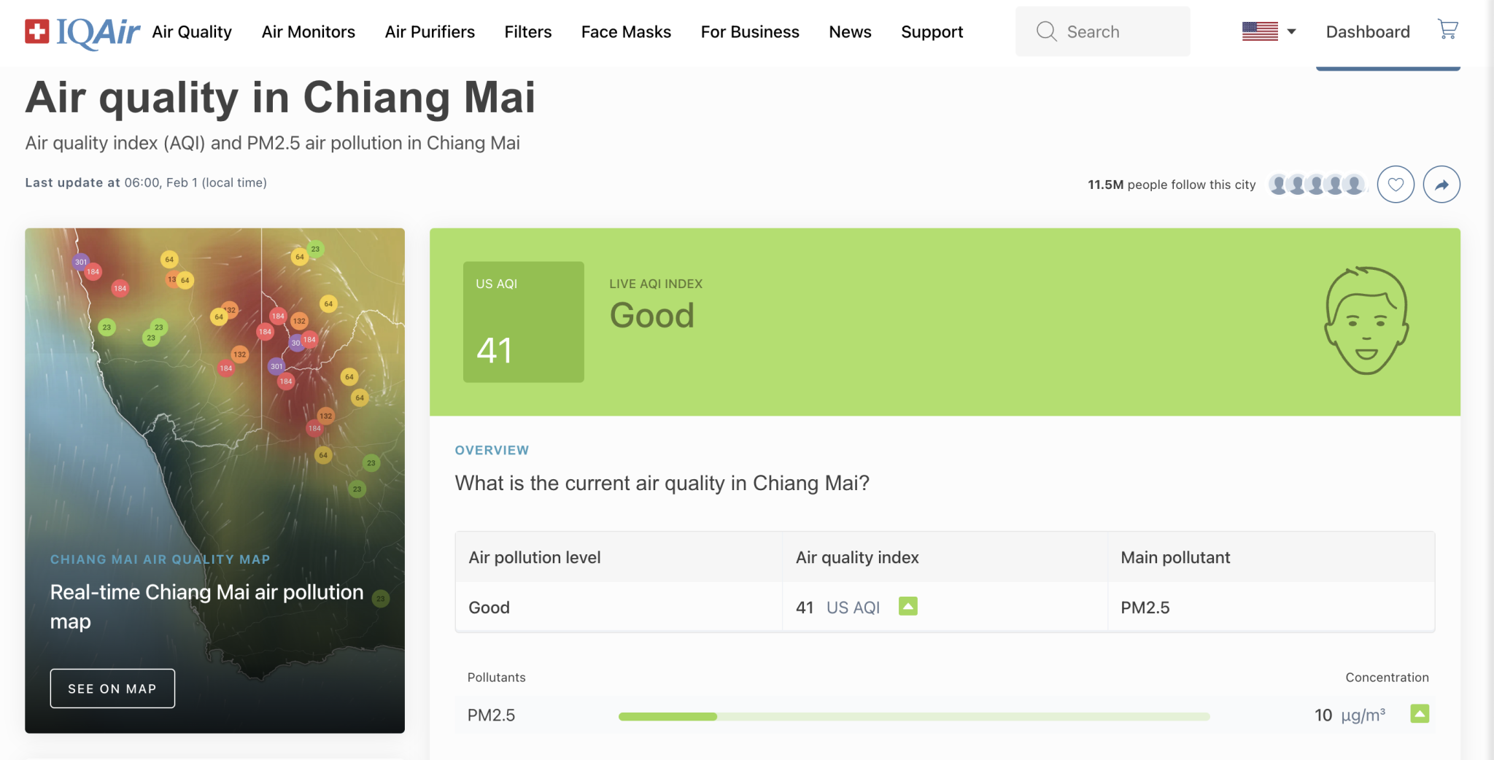1494x760 pixels.
Task: Open the Dashboard link
Action: pos(1368,32)
